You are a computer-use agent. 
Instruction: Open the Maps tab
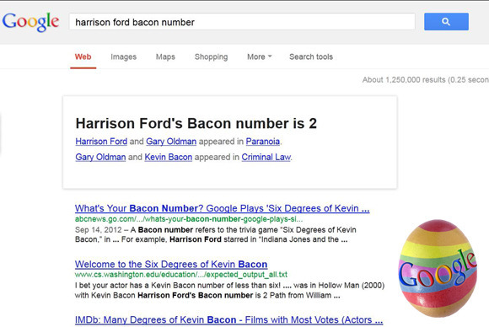coord(165,56)
